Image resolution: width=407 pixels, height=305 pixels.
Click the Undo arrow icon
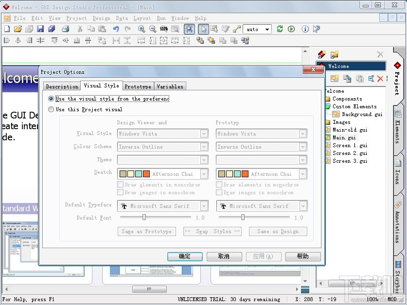[115, 29]
